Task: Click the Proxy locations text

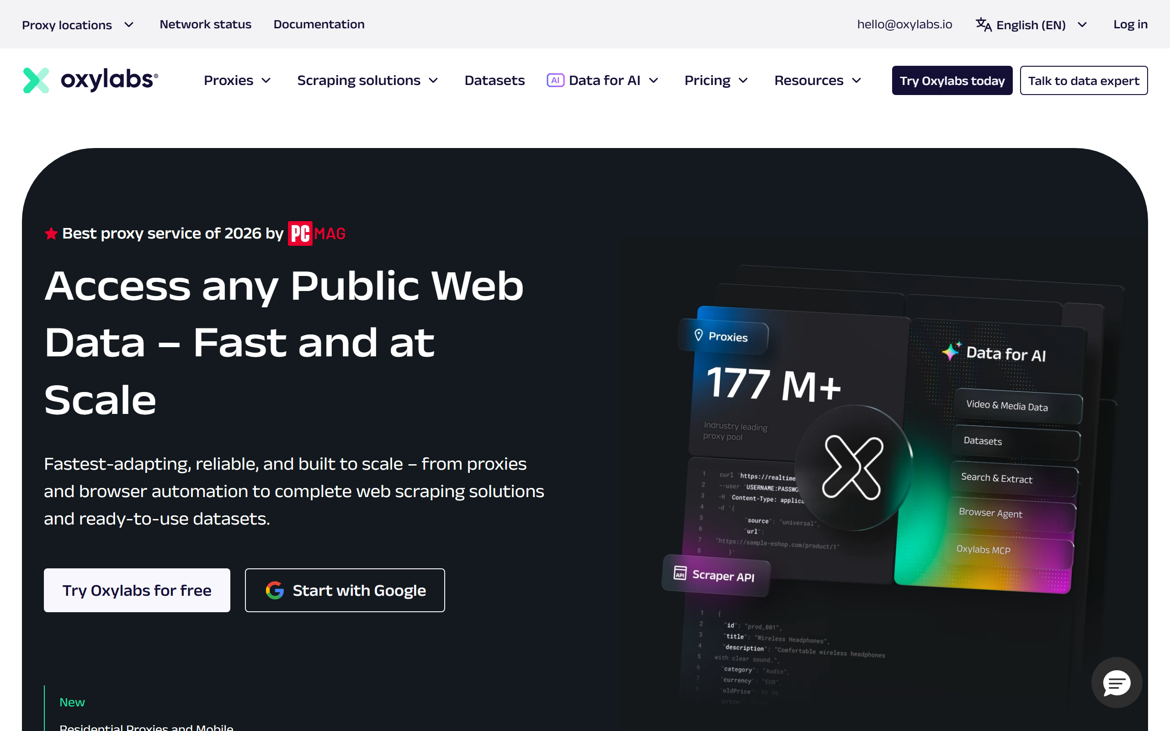Action: coord(67,25)
